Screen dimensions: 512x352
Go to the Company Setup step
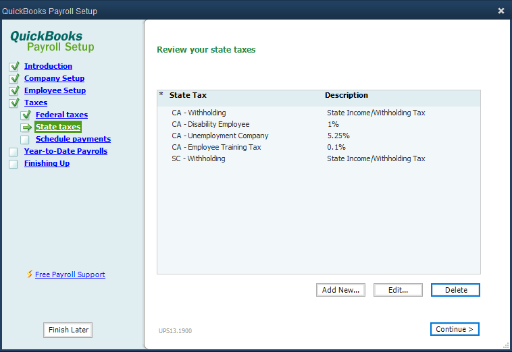coord(54,78)
